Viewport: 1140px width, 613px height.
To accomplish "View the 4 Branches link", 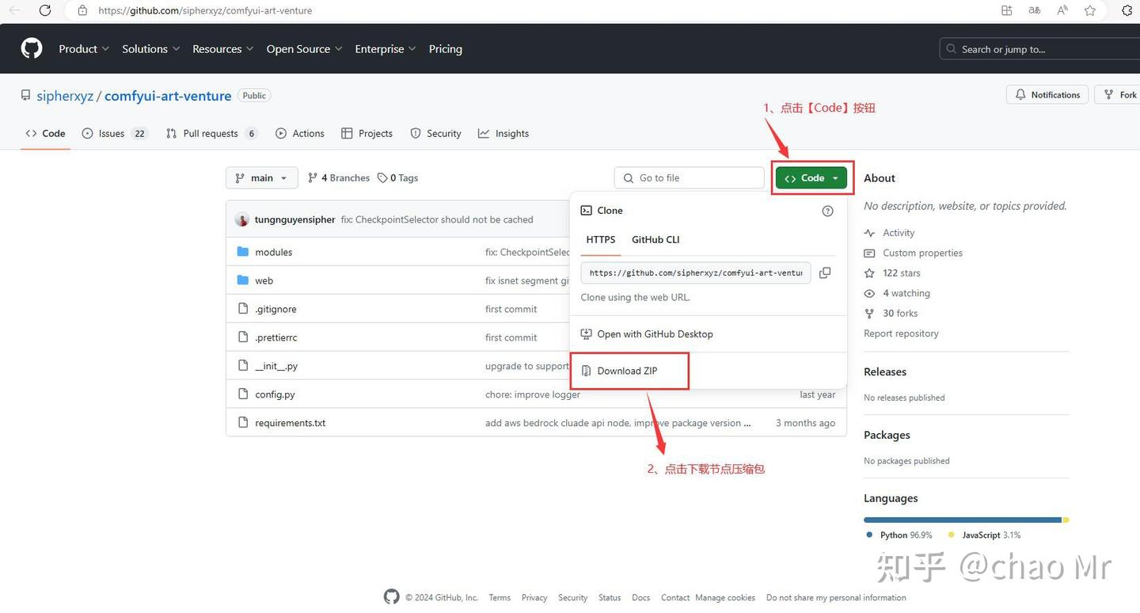I will [339, 178].
